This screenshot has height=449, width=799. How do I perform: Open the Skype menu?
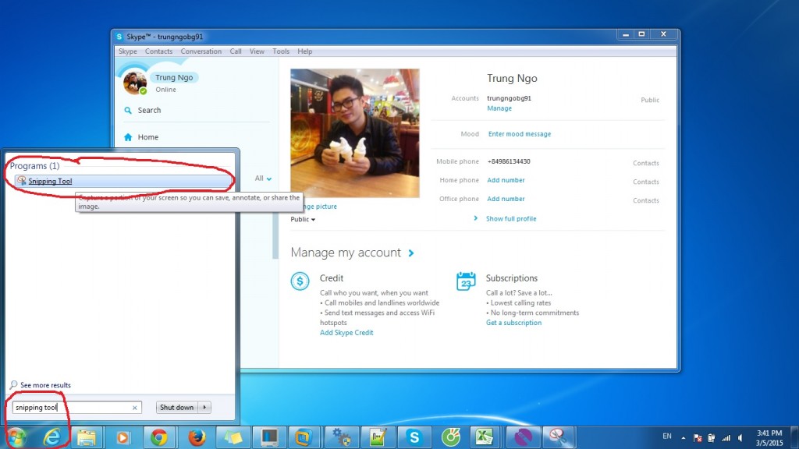(x=127, y=51)
